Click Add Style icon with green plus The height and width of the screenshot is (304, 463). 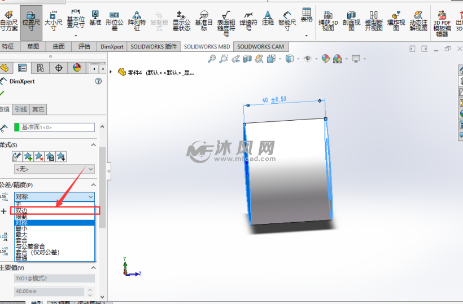coord(28,157)
